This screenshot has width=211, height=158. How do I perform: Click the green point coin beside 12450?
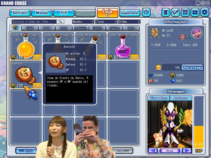173,75
